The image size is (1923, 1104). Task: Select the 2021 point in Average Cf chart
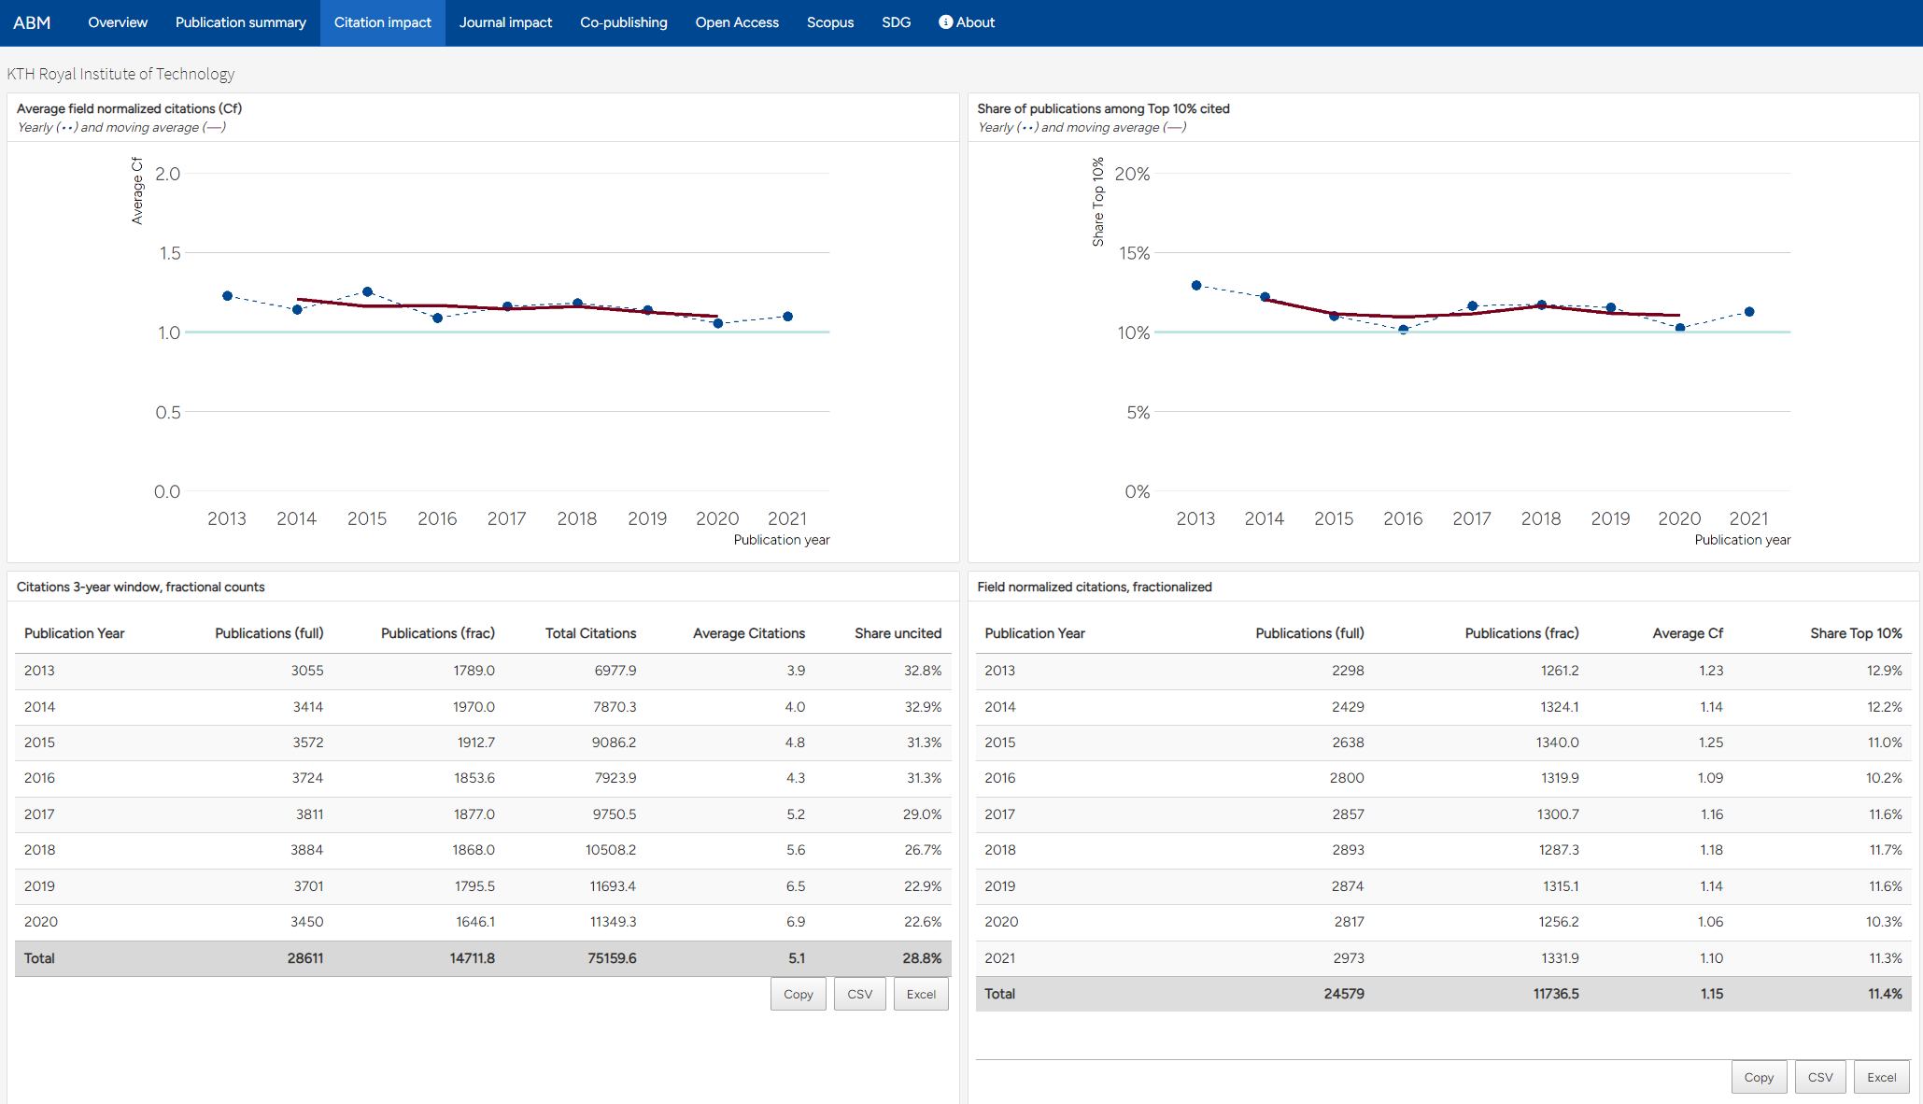coord(788,316)
